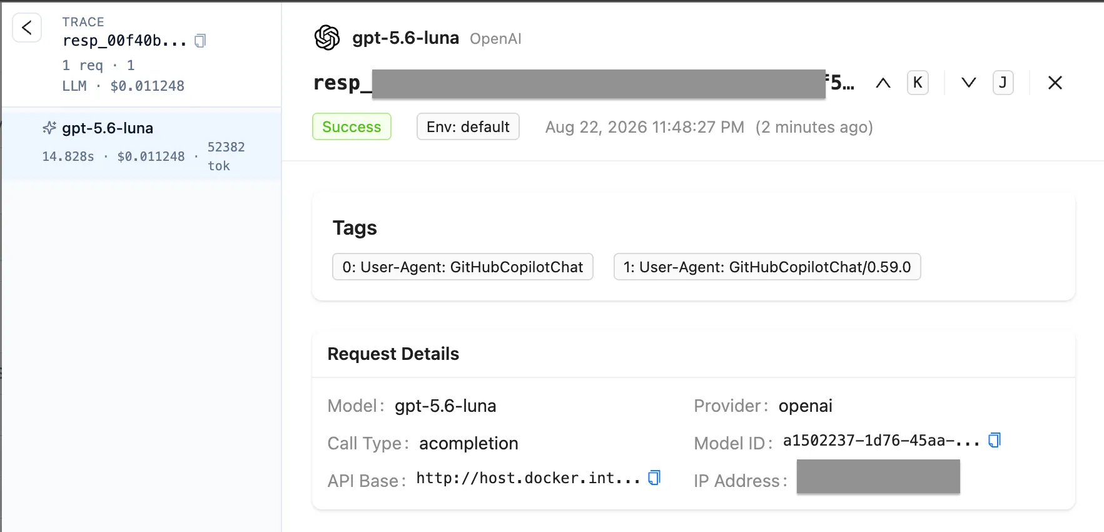Click the API Base http://host.docker.int text
Viewport: 1104px width, 532px height.
coord(529,478)
